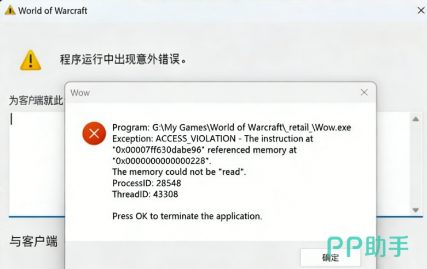
Task: Click the large yellow warning triangle icon
Action: click(31, 60)
